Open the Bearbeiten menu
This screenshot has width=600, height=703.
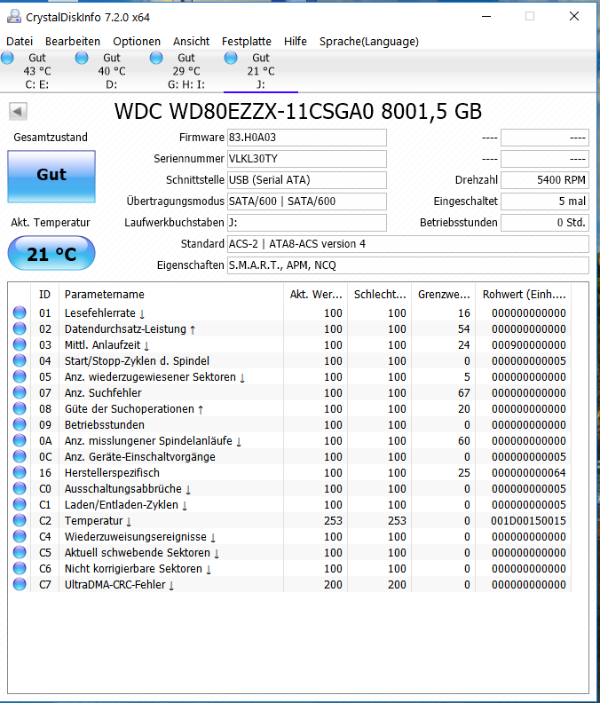[x=73, y=41]
